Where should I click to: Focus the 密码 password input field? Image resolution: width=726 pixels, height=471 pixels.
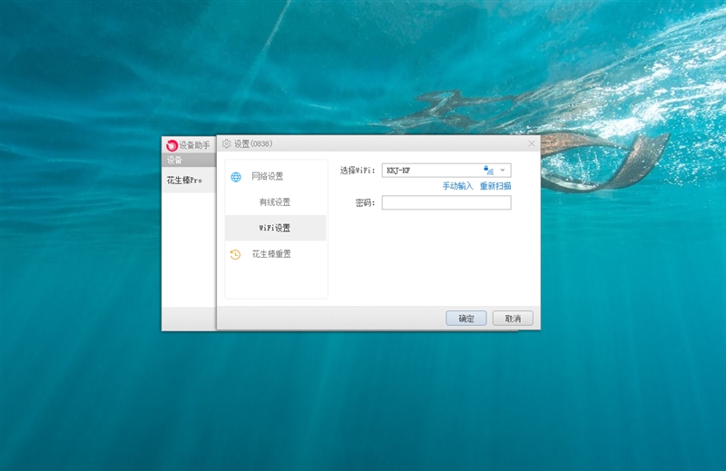(446, 203)
